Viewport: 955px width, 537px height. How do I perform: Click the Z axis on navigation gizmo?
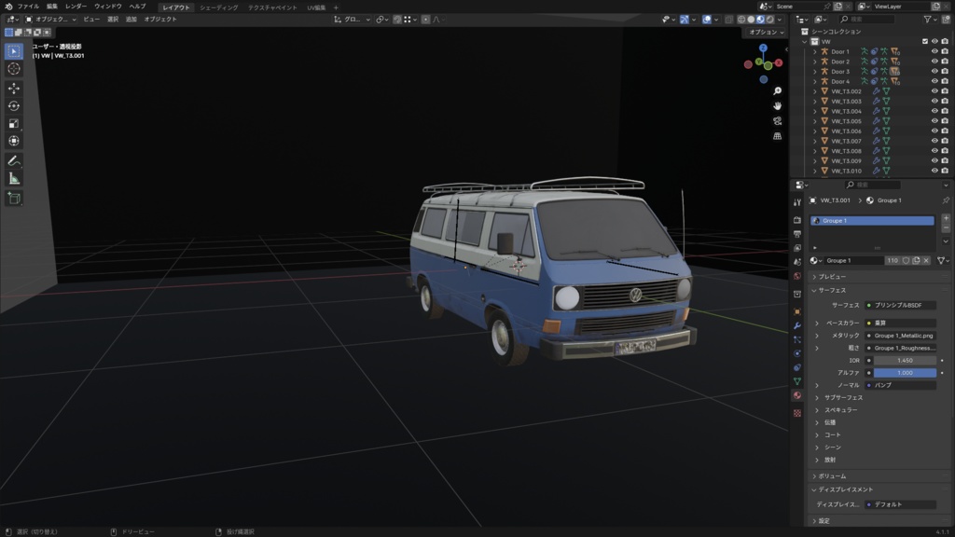763,48
